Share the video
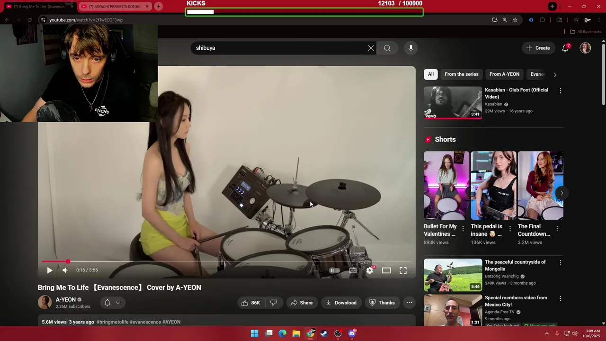Image resolution: width=606 pixels, height=341 pixels. pyautogui.click(x=302, y=303)
